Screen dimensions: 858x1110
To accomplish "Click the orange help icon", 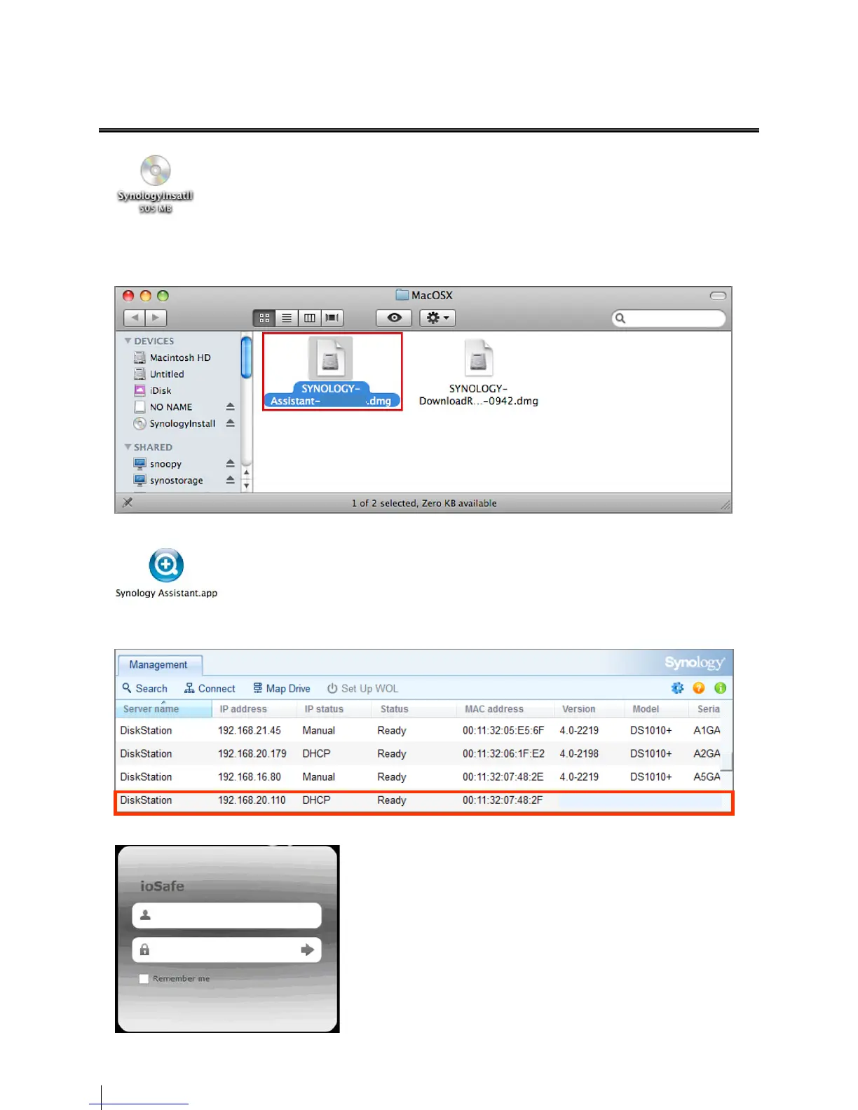I will (x=699, y=688).
